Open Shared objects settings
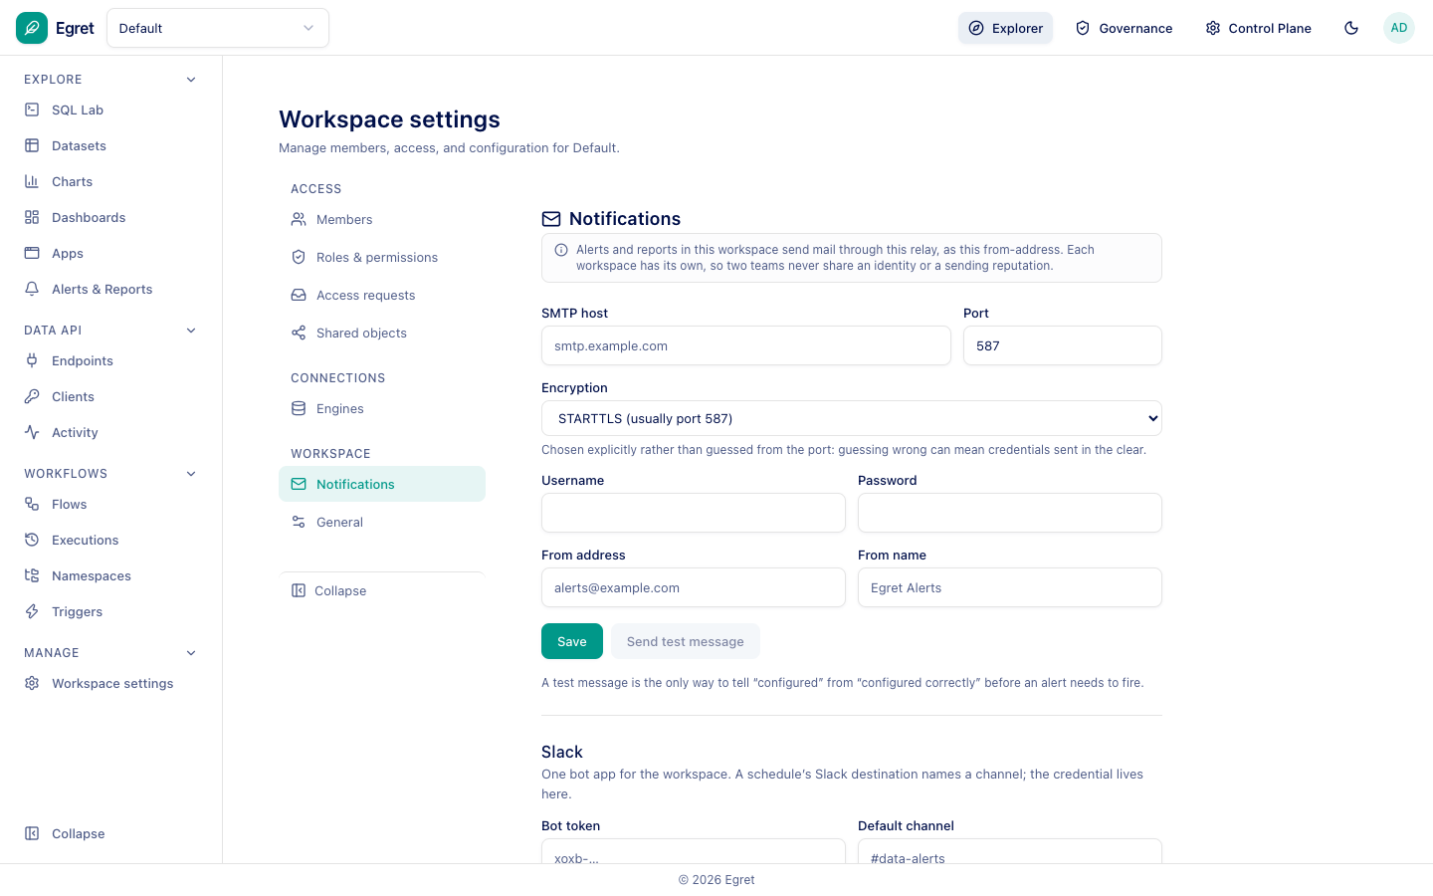 click(x=382, y=333)
